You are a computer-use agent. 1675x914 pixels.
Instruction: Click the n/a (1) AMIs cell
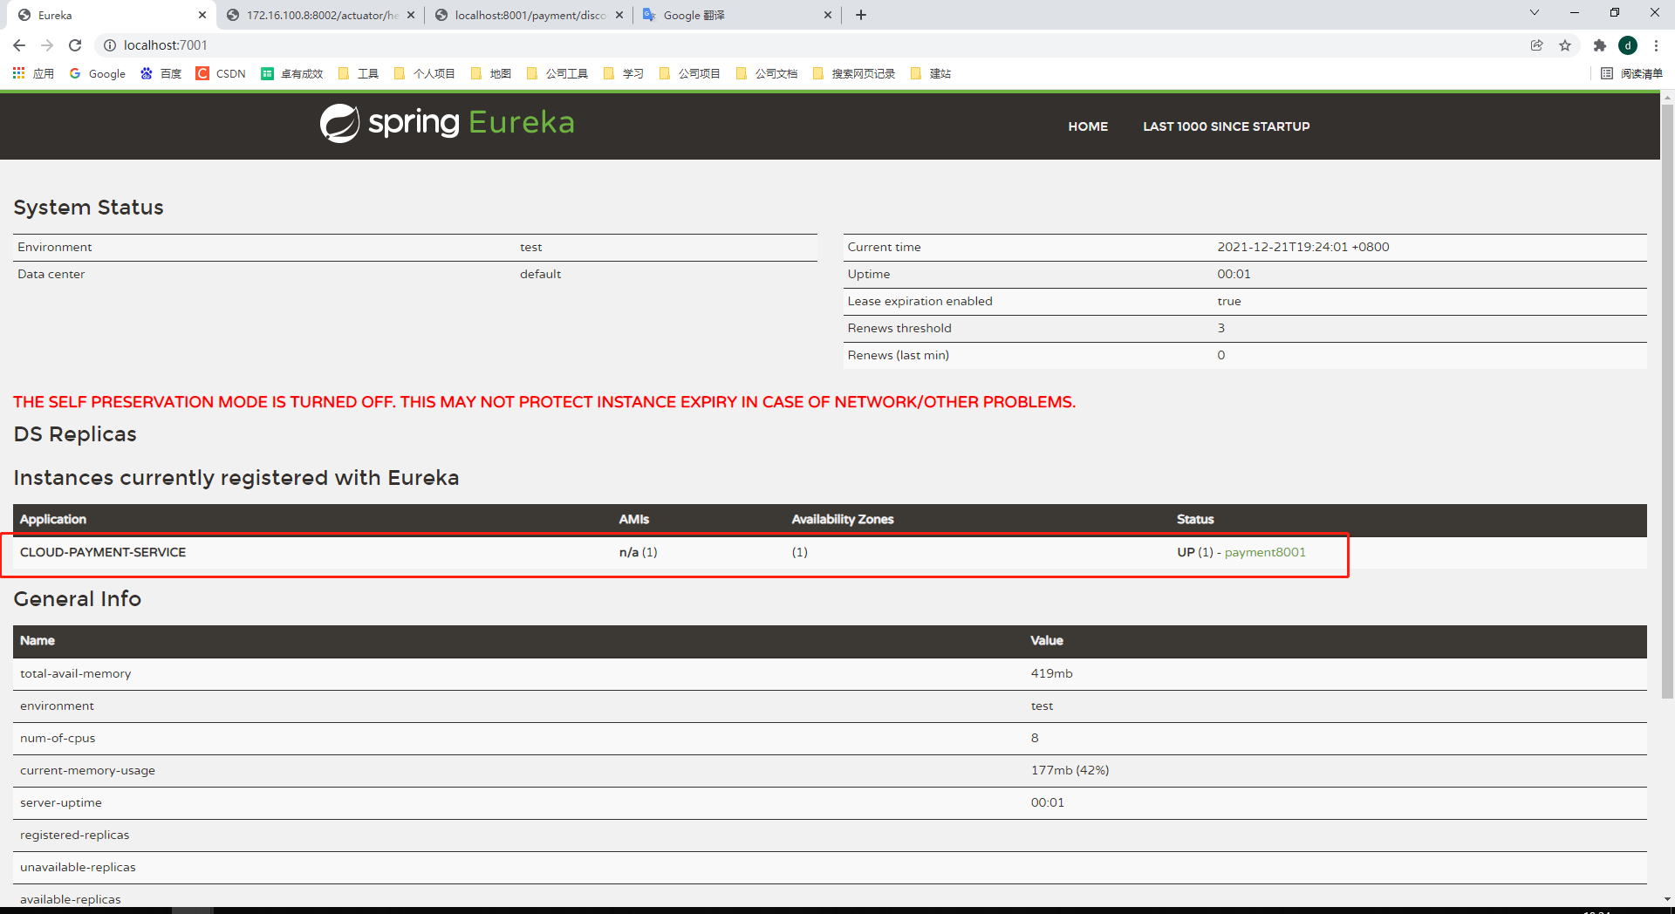639,552
